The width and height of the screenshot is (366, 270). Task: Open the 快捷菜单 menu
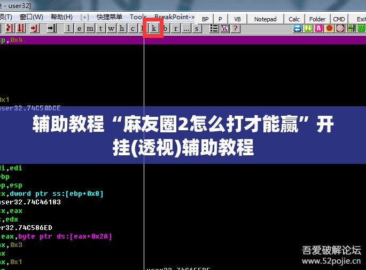pyautogui.click(x=110, y=17)
